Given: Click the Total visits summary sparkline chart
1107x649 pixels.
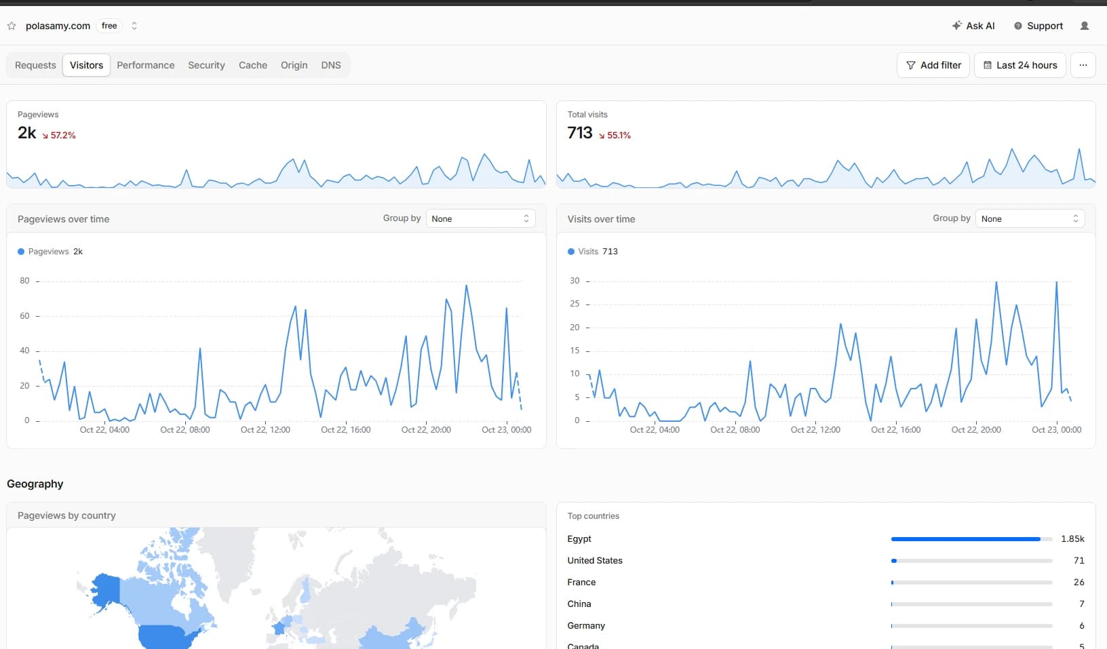Looking at the screenshot, I should tap(826, 168).
